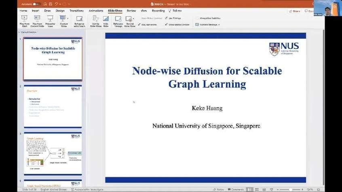The height and width of the screenshot is (192, 342).
Task: Toggle the Play Narrations checkbox
Action: tap(139, 24)
